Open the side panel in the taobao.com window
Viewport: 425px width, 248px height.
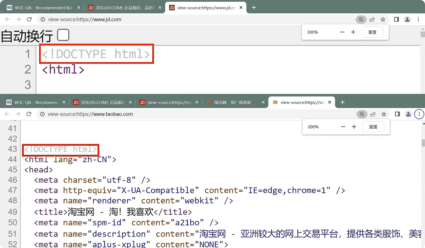397,114
